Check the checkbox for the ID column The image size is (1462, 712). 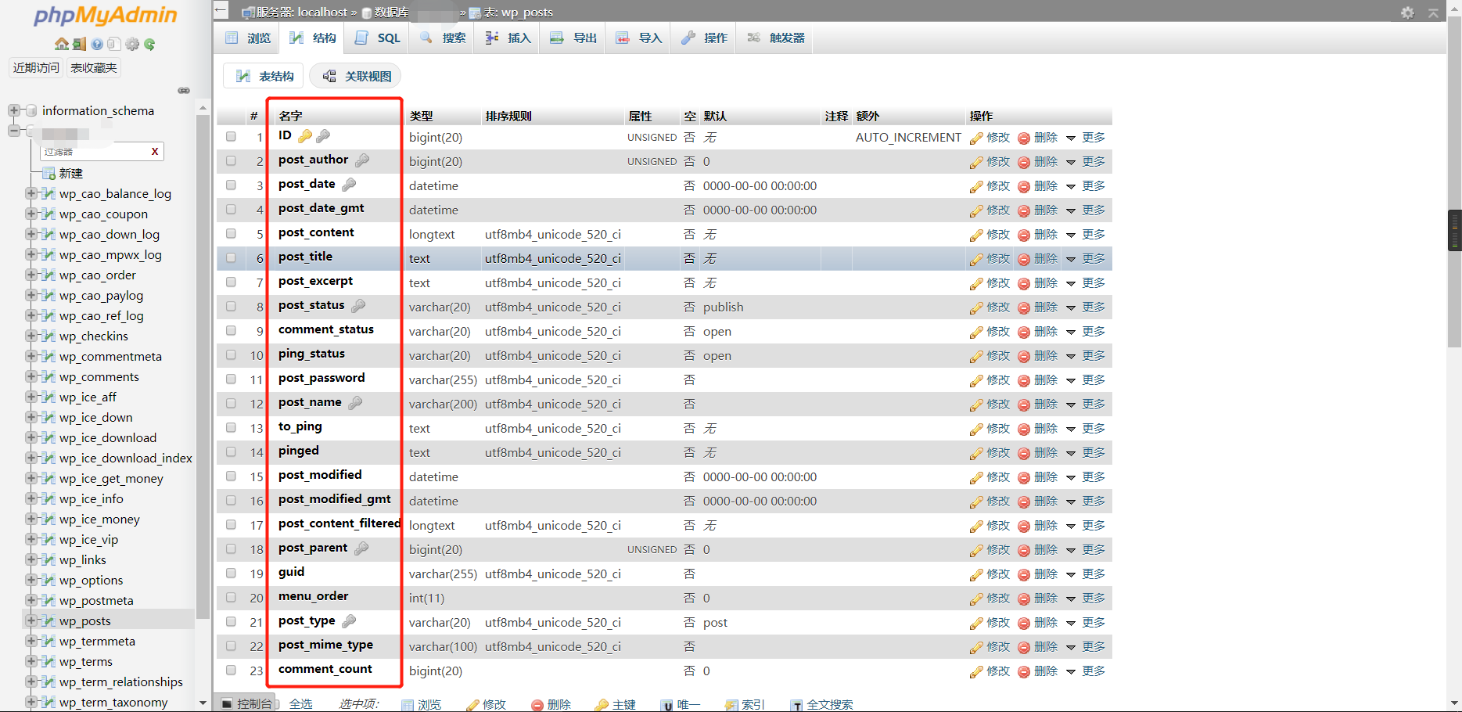[231, 137]
